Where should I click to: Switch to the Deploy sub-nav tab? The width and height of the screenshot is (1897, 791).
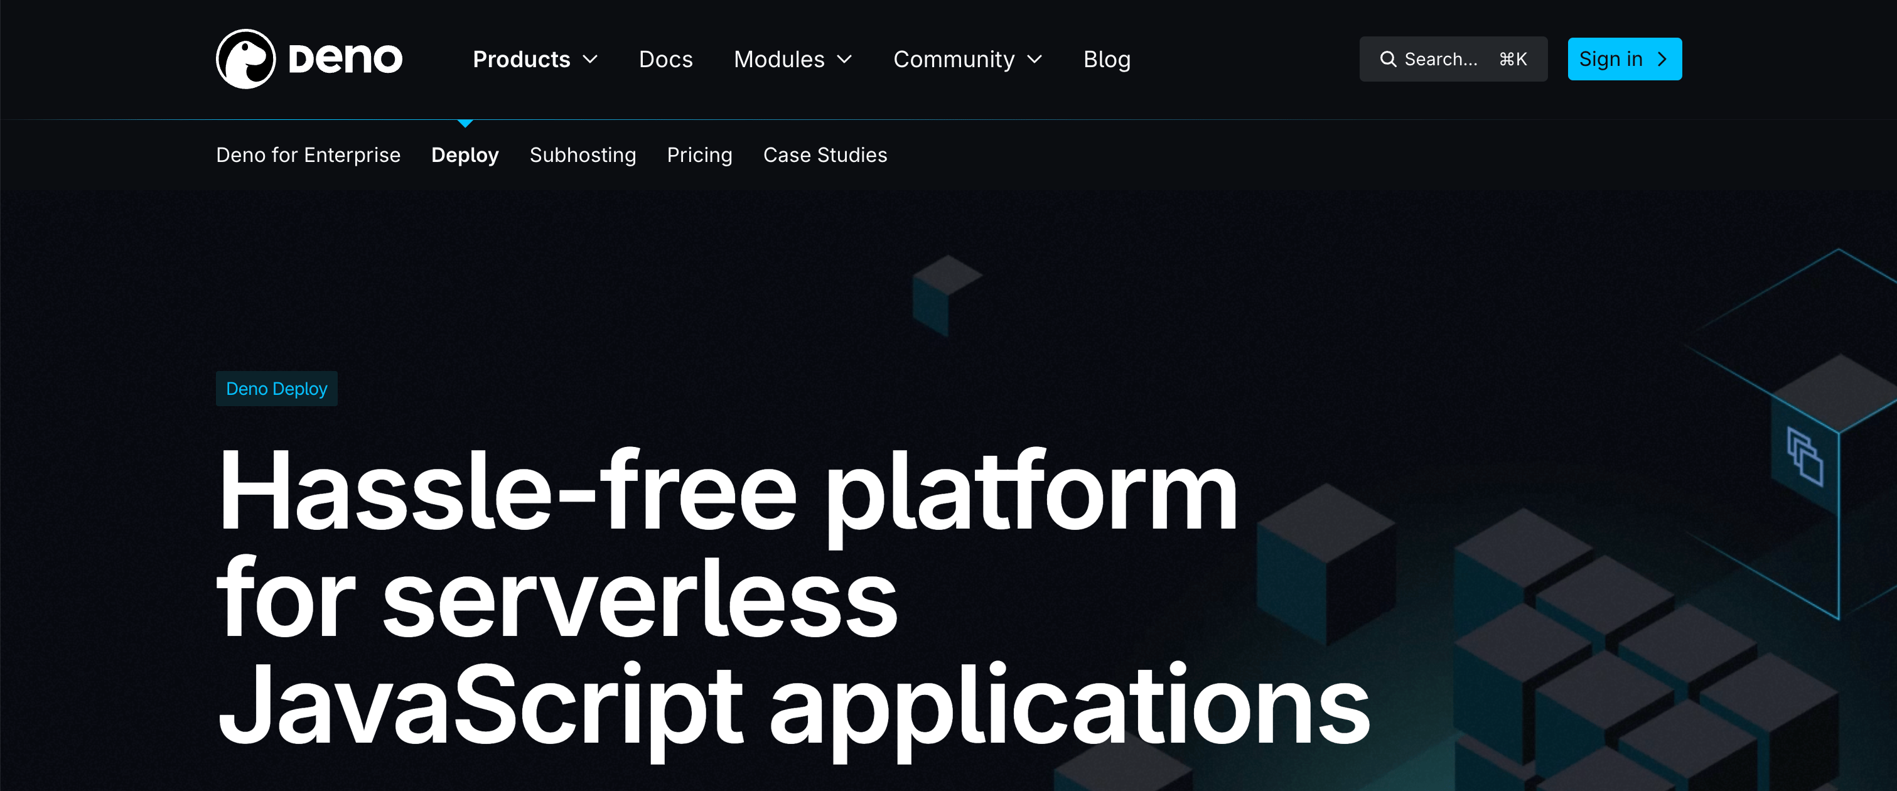pyautogui.click(x=465, y=154)
